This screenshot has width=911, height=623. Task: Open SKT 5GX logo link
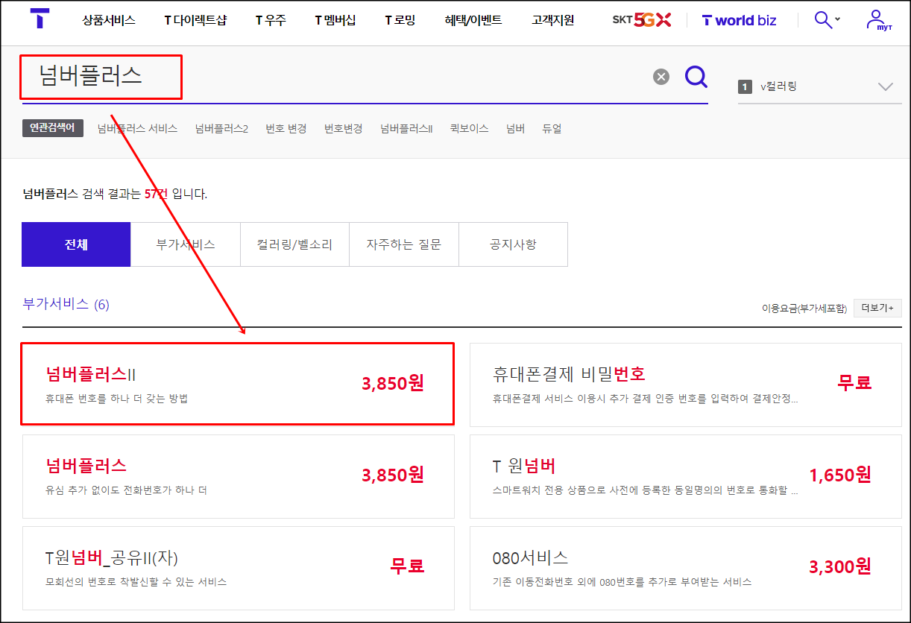click(x=641, y=20)
